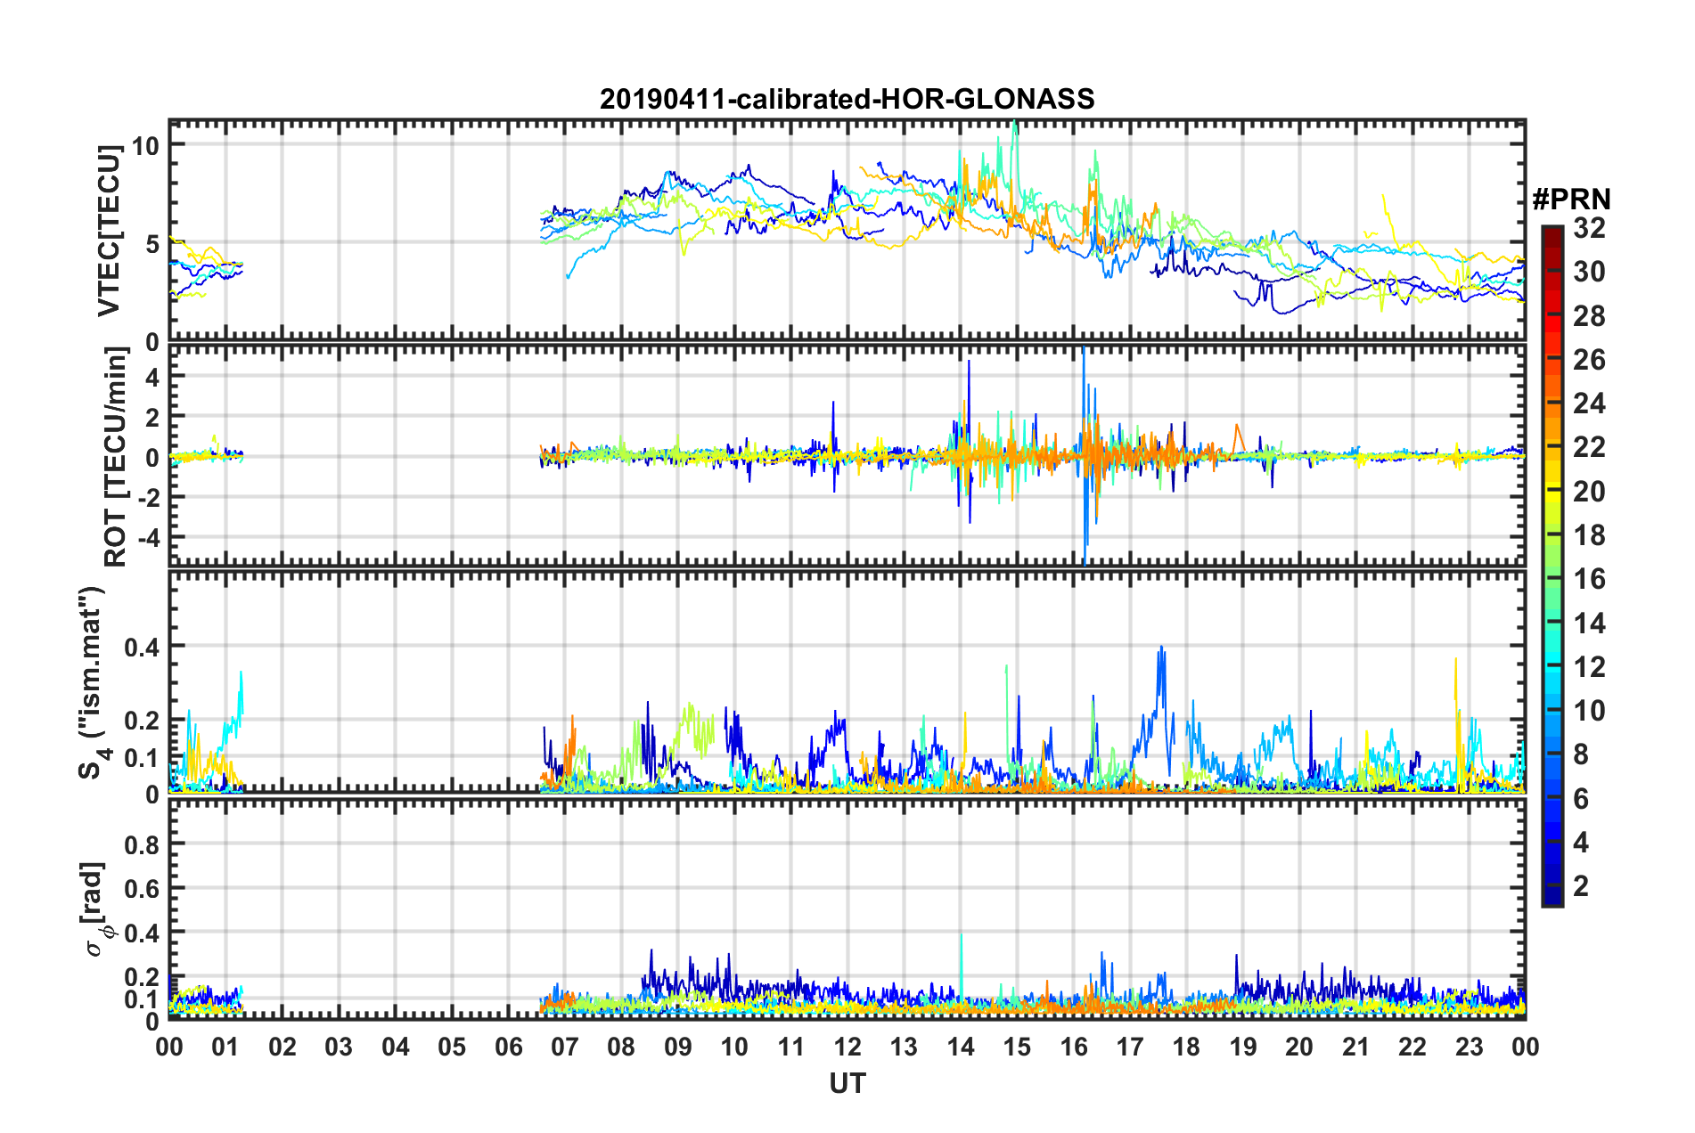
Task: Click the UT axis tick label 01
Action: click(225, 1047)
